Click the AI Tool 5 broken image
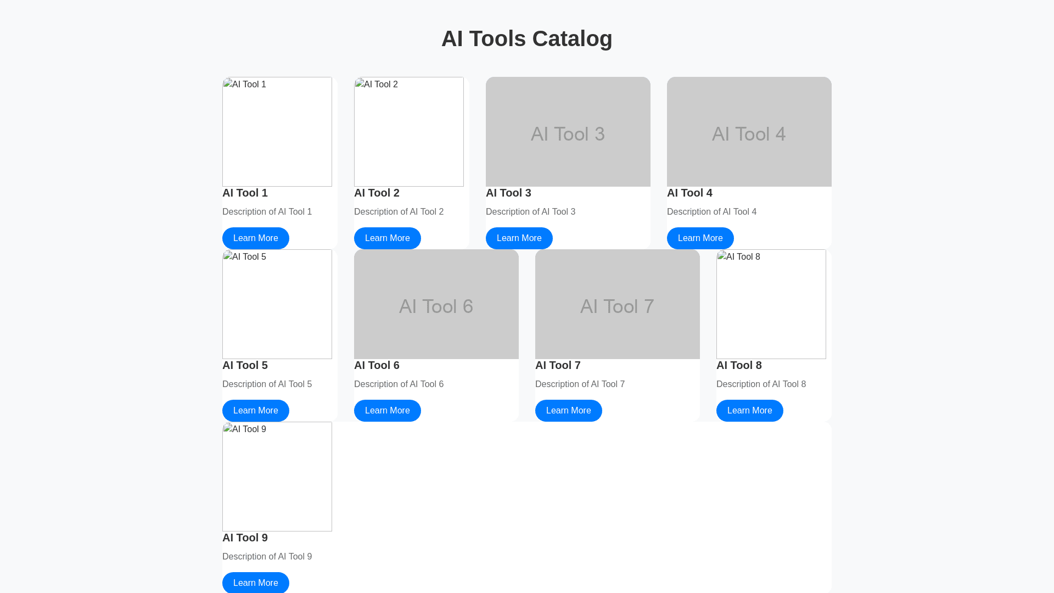The height and width of the screenshot is (593, 1054). click(277, 304)
